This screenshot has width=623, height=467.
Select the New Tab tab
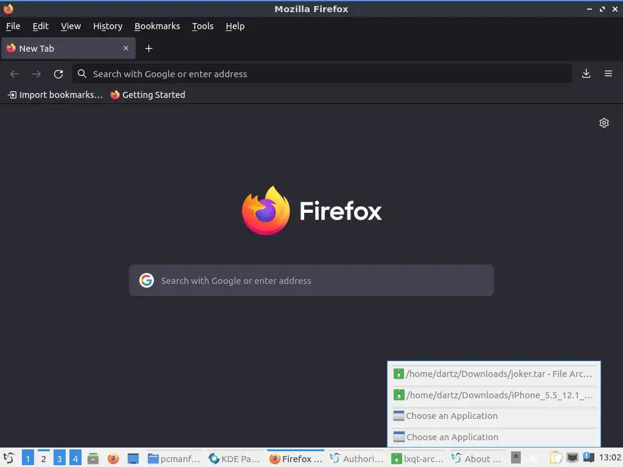(x=68, y=49)
